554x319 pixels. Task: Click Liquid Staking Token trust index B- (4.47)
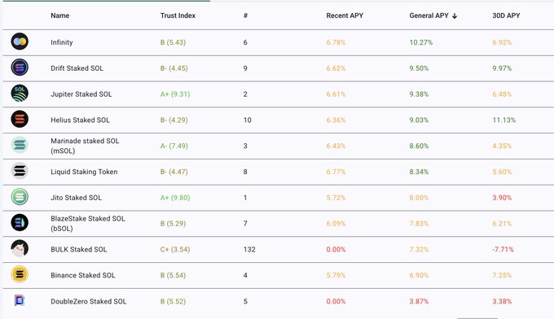174,172
